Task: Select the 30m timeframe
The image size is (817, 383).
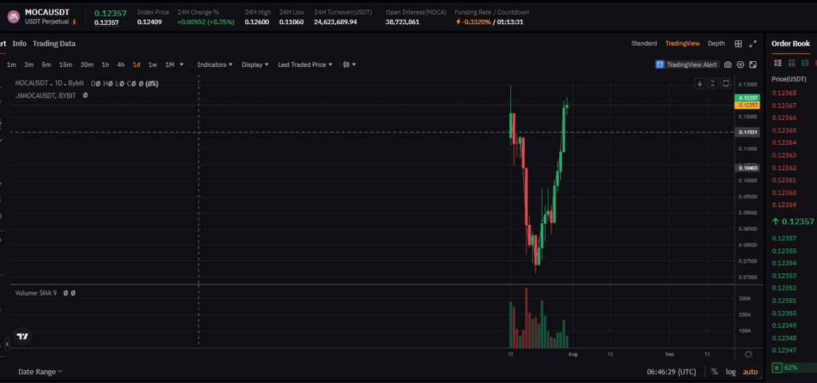Action: pyautogui.click(x=87, y=64)
